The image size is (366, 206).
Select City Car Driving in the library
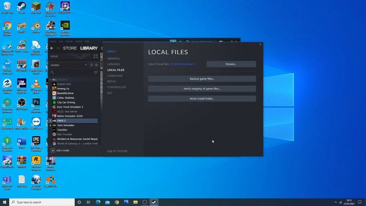pyautogui.click(x=66, y=102)
